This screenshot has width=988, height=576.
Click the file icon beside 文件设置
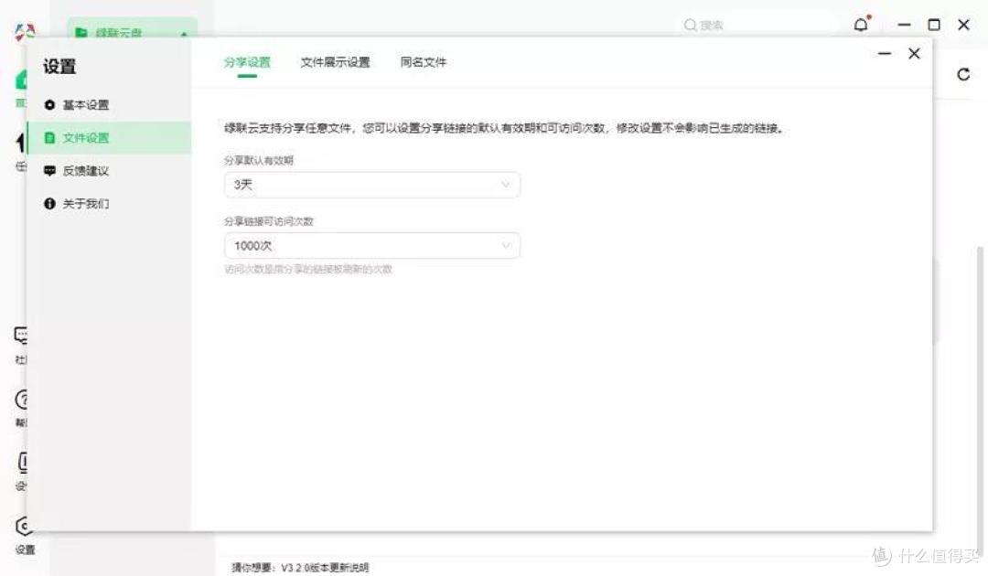[49, 138]
